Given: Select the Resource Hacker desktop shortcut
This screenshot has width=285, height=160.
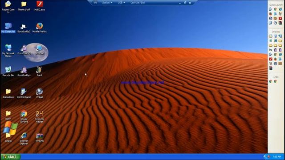Looking at the screenshot, I should (40, 116).
